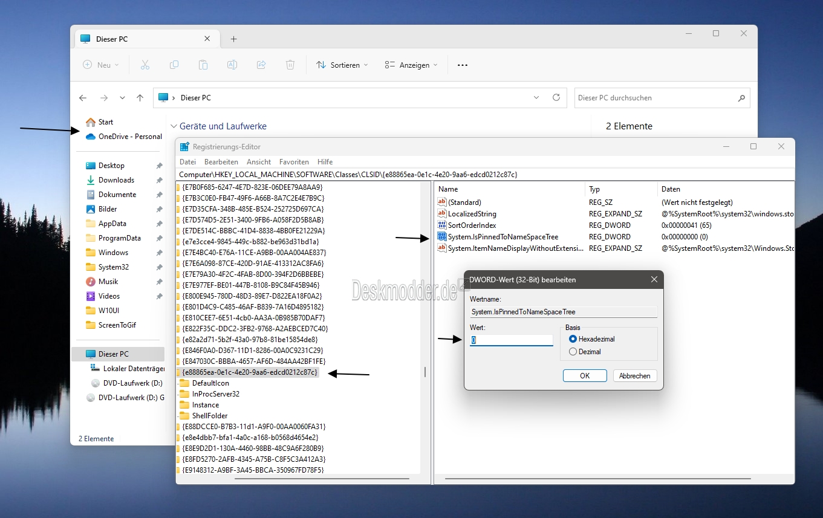The image size is (823, 518).
Task: Click the Rename icon in Explorer toolbar
Action: [x=232, y=65]
